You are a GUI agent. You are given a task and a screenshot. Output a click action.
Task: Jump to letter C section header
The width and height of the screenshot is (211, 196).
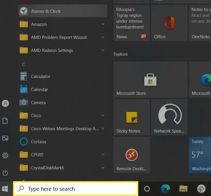tap(23, 64)
